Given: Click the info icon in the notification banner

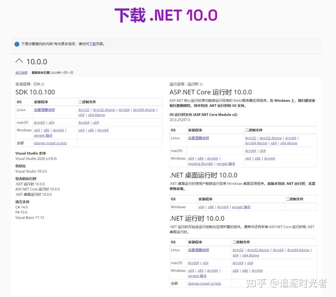Looking at the screenshot, I should coord(16,44).
